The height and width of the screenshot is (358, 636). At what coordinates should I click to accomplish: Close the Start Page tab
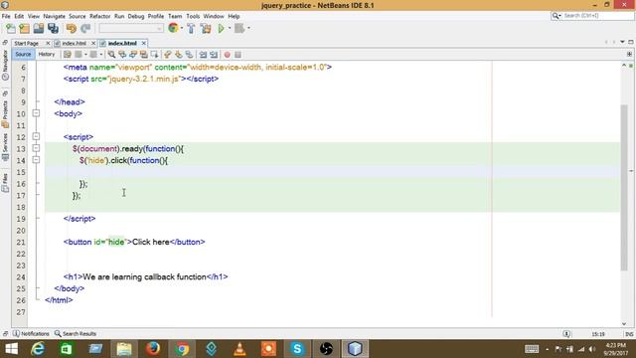(48, 43)
